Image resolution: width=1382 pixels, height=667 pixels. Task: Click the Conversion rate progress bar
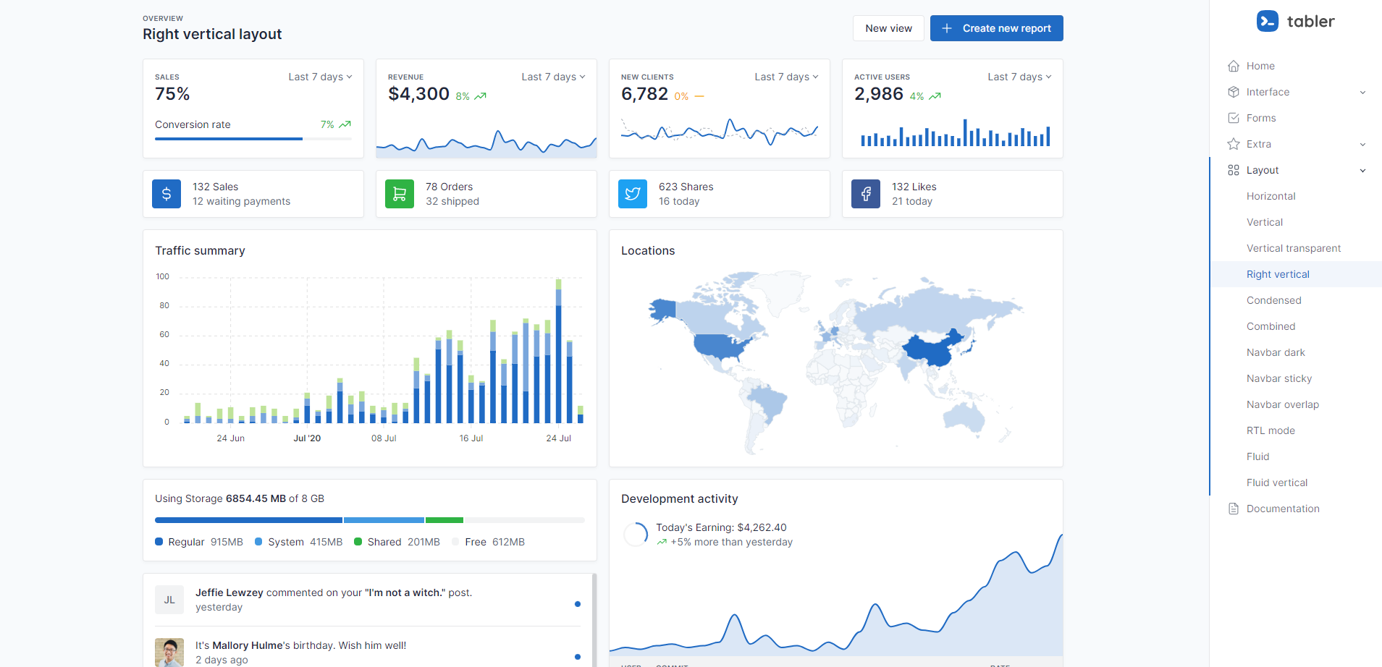click(x=253, y=139)
